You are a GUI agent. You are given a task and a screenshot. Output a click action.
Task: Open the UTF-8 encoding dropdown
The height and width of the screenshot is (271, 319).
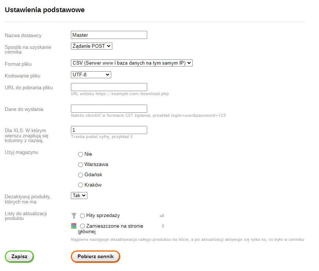point(91,75)
